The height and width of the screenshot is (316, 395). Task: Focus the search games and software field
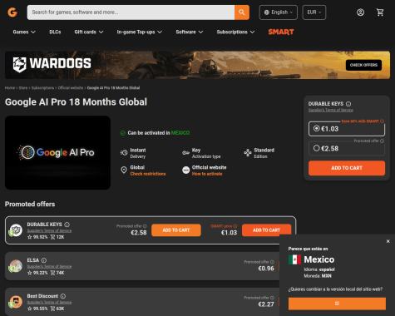(131, 12)
